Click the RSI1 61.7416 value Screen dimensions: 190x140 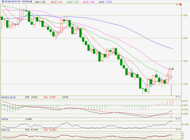pyautogui.click(x=32, y=130)
